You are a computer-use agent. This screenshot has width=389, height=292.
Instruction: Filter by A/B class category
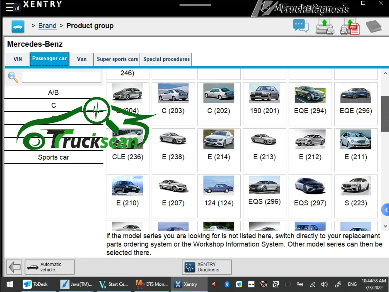click(53, 92)
